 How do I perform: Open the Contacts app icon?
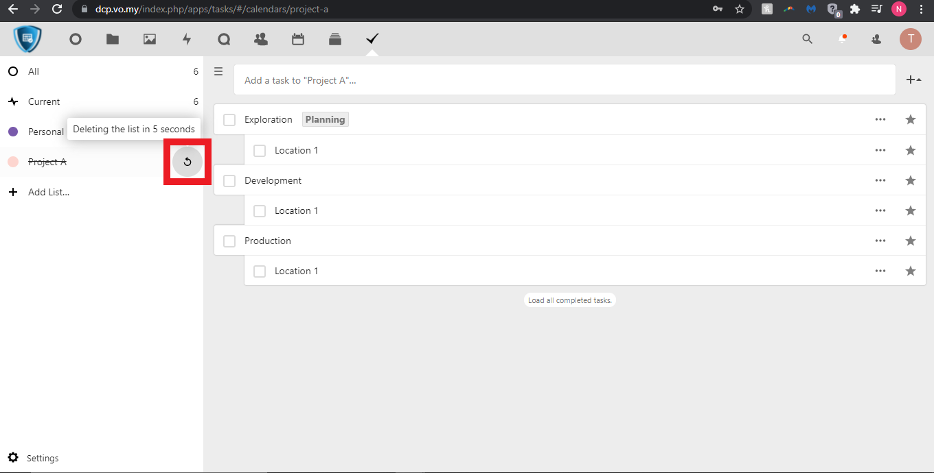[261, 39]
